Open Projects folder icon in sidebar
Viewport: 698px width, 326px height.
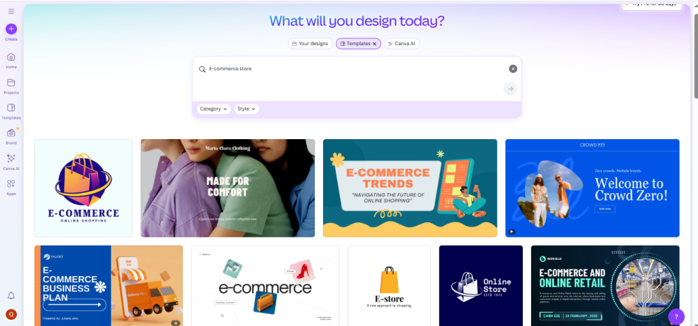[11, 83]
